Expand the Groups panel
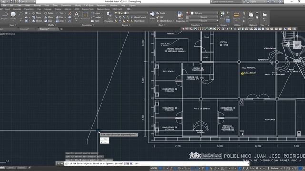The image size is (305, 171). click(x=224, y=25)
